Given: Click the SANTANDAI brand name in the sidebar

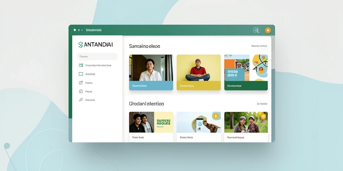Looking at the screenshot, I should pyautogui.click(x=98, y=45).
